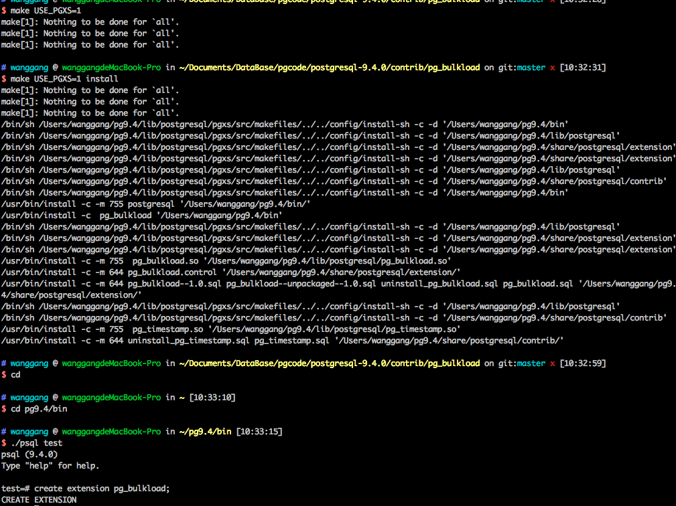This screenshot has width=676, height=506.
Task: Click the "CREATE EXTENSION" output line
Action: point(39,500)
